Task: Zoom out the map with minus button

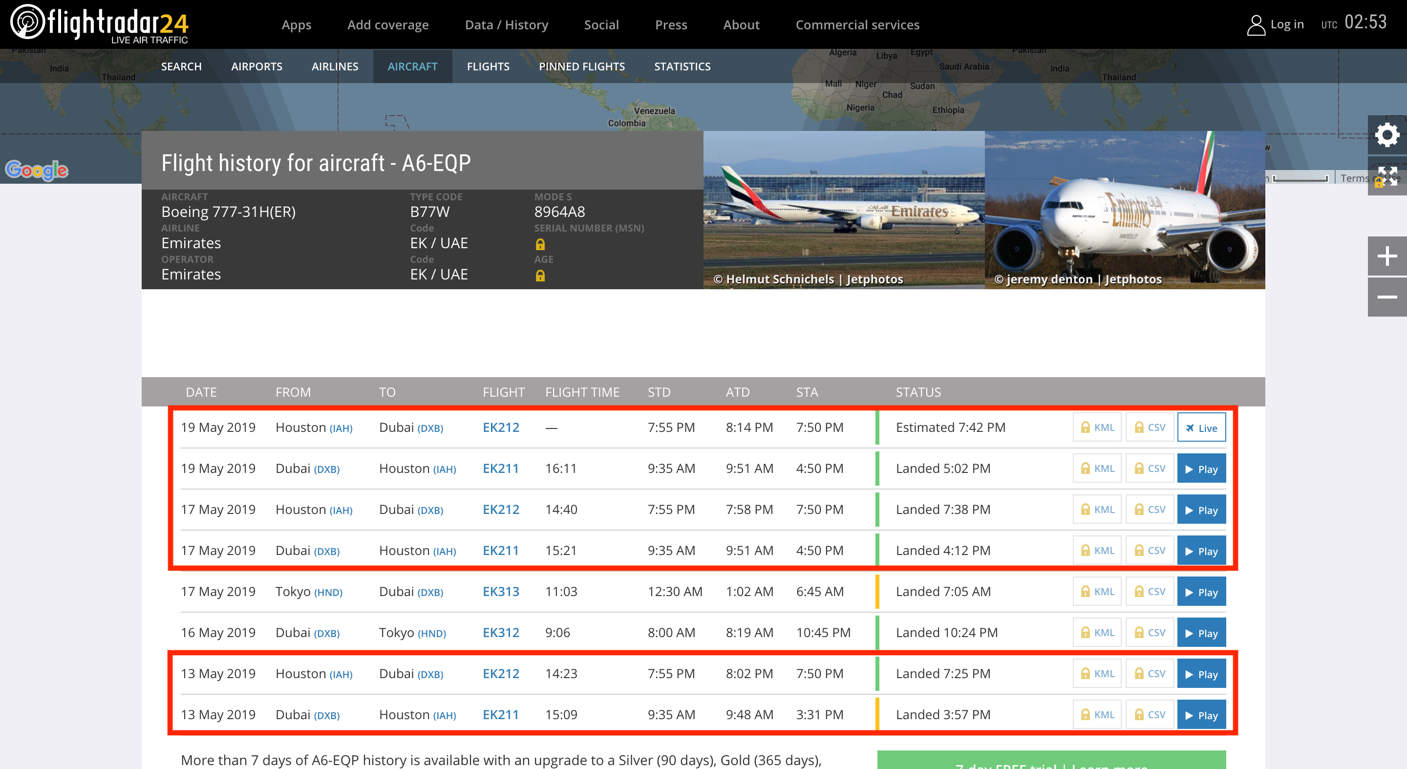Action: pyautogui.click(x=1386, y=297)
